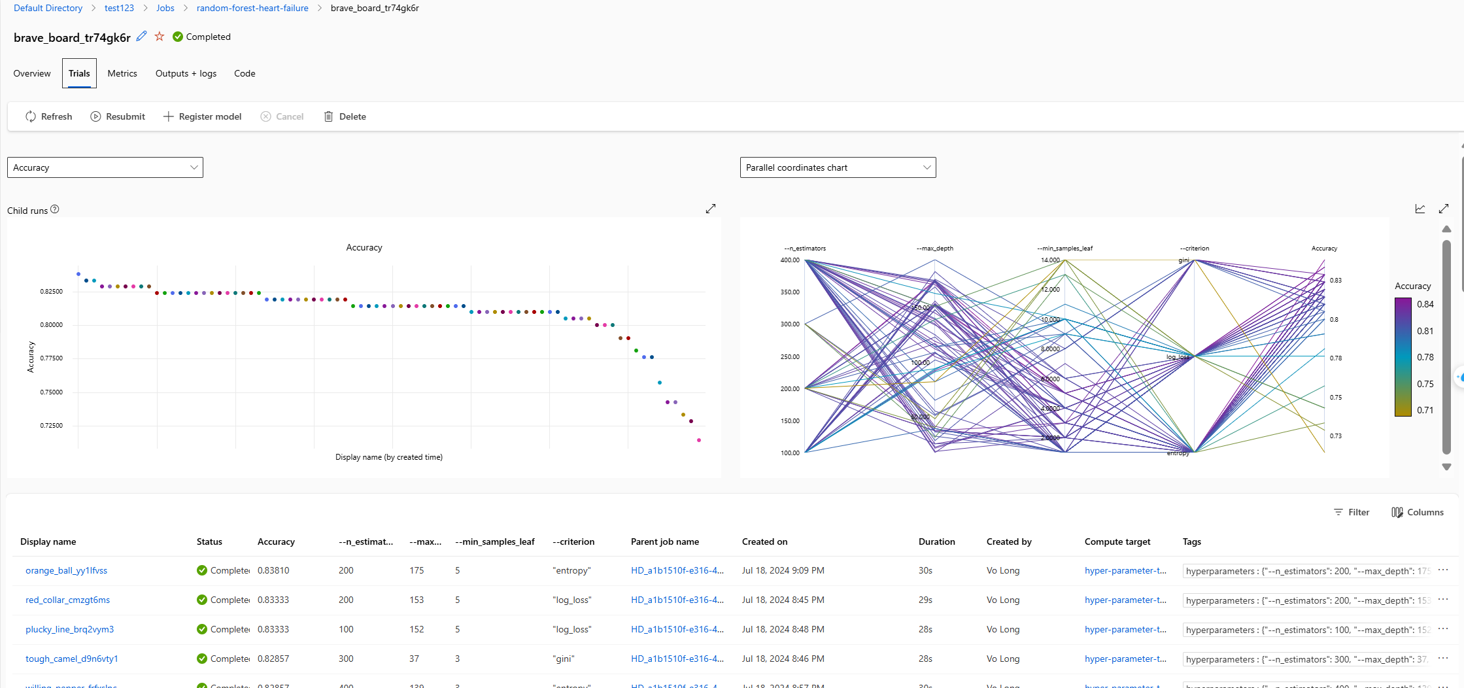
Task: Switch to the Overview tab
Action: (x=32, y=73)
